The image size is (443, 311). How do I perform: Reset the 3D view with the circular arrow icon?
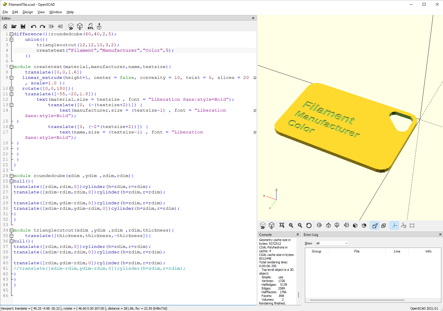309,226
